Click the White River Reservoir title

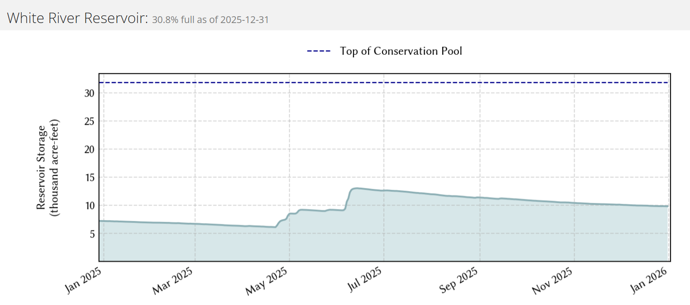click(x=78, y=19)
